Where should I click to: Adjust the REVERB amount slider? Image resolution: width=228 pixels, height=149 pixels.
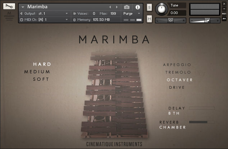click(x=202, y=122)
